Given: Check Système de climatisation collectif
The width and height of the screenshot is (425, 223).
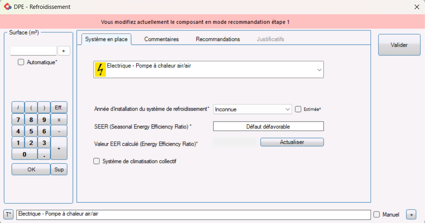Looking at the screenshot, I should click(97, 161).
